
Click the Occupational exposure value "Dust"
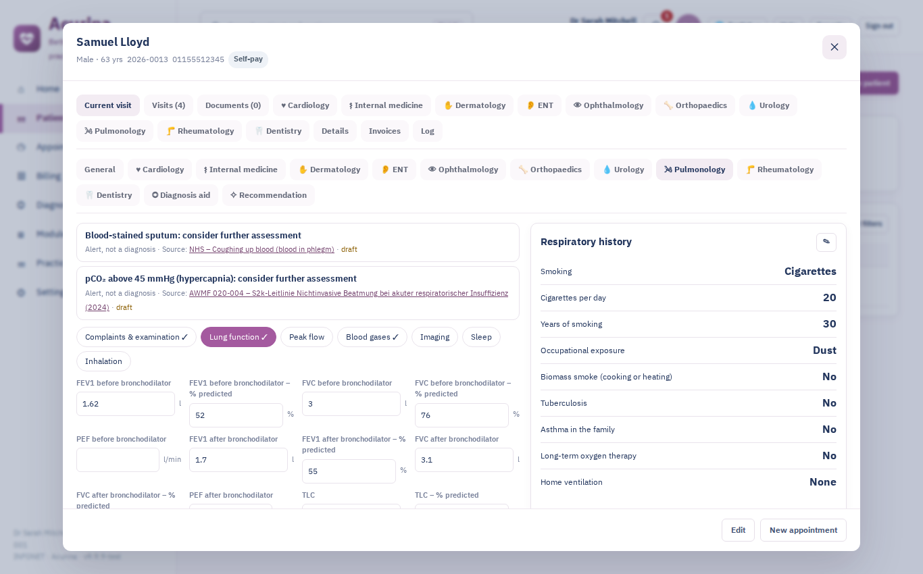point(824,350)
